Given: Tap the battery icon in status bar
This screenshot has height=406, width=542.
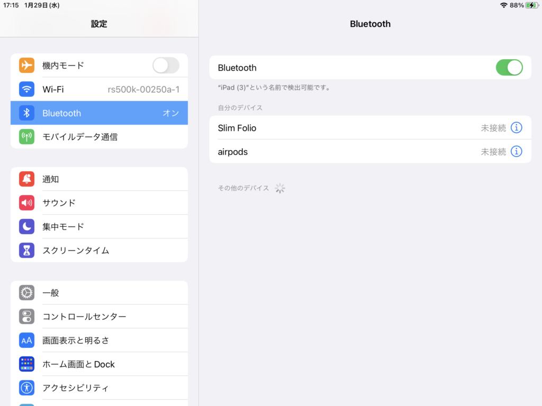Looking at the screenshot, I should [532, 5].
